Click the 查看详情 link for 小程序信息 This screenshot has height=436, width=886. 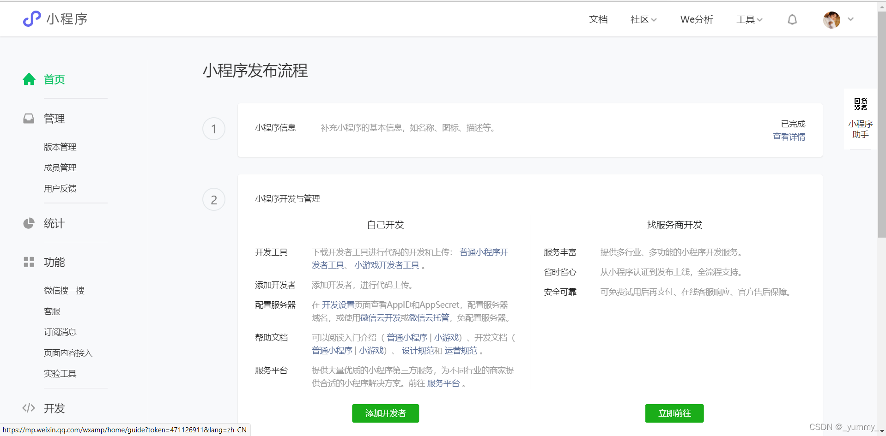(789, 137)
